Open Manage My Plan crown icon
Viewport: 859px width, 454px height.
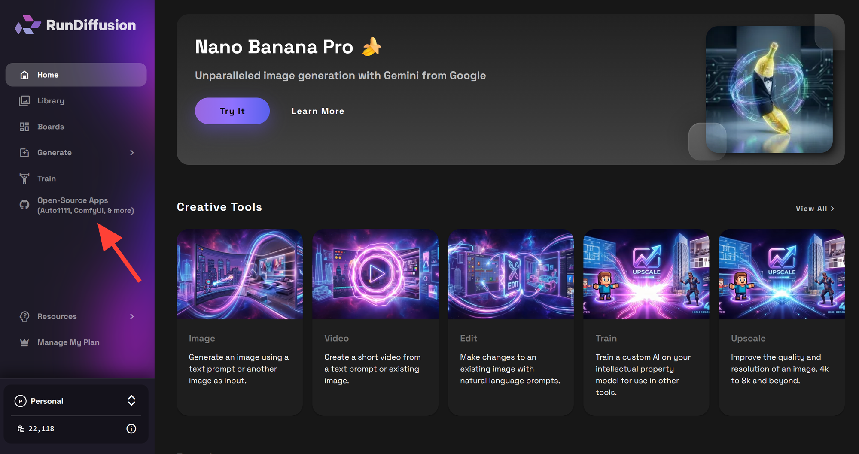(24, 342)
